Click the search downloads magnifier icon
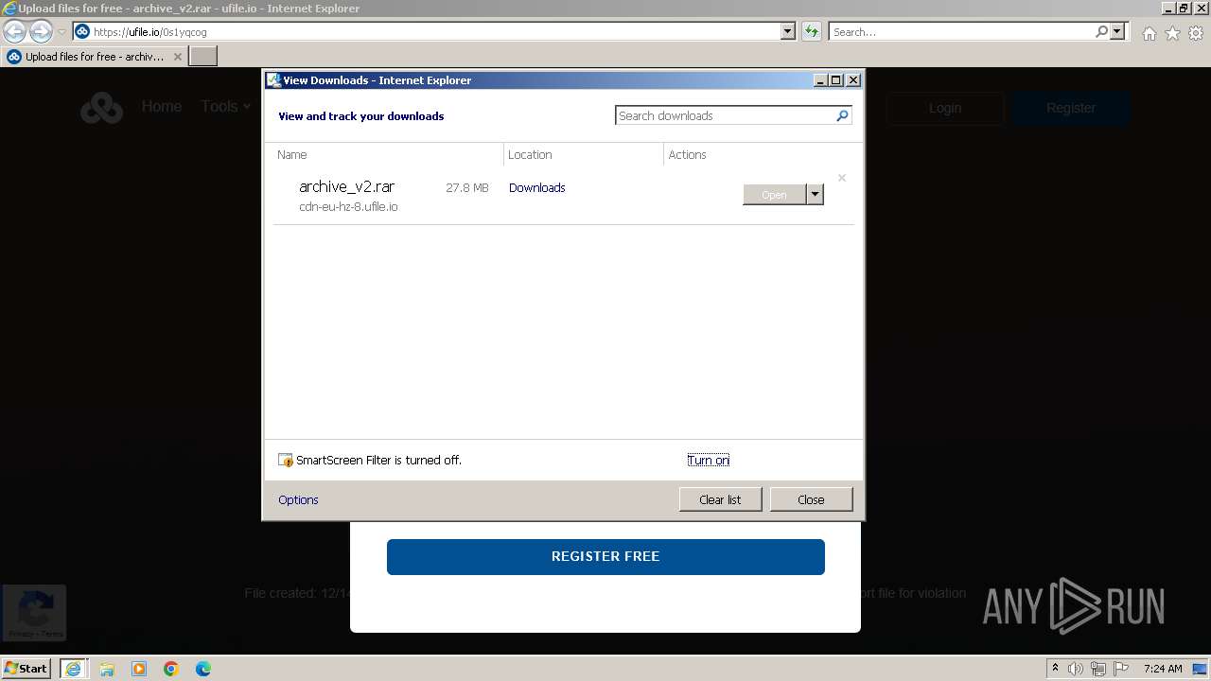 842,115
